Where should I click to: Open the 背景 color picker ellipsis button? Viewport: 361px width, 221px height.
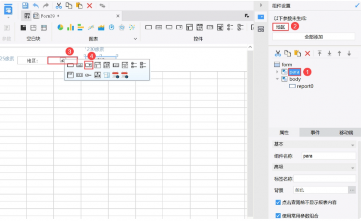tap(352, 190)
